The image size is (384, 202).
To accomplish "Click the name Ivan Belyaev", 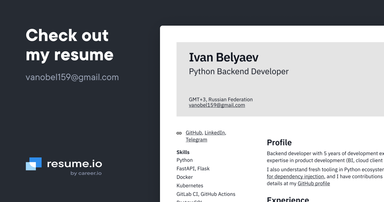I will coord(224,57).
